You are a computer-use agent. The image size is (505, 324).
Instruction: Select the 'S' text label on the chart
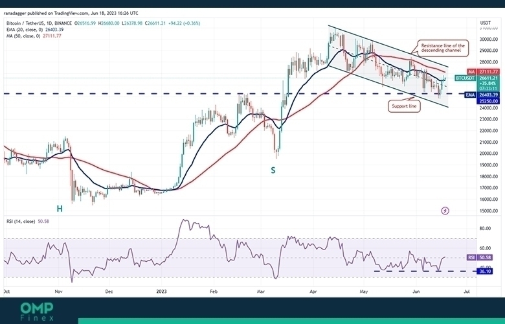click(x=273, y=170)
